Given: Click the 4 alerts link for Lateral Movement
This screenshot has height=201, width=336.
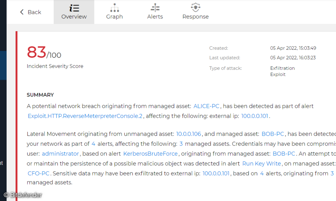Looking at the screenshot, I should [94, 144].
